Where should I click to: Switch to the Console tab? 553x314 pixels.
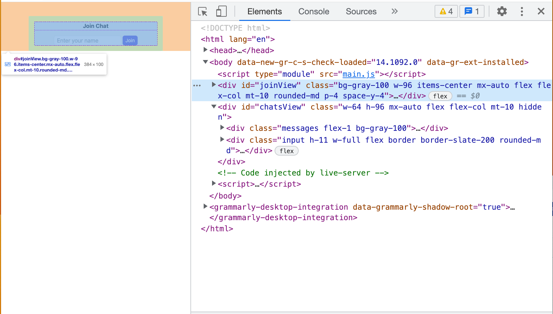[314, 12]
